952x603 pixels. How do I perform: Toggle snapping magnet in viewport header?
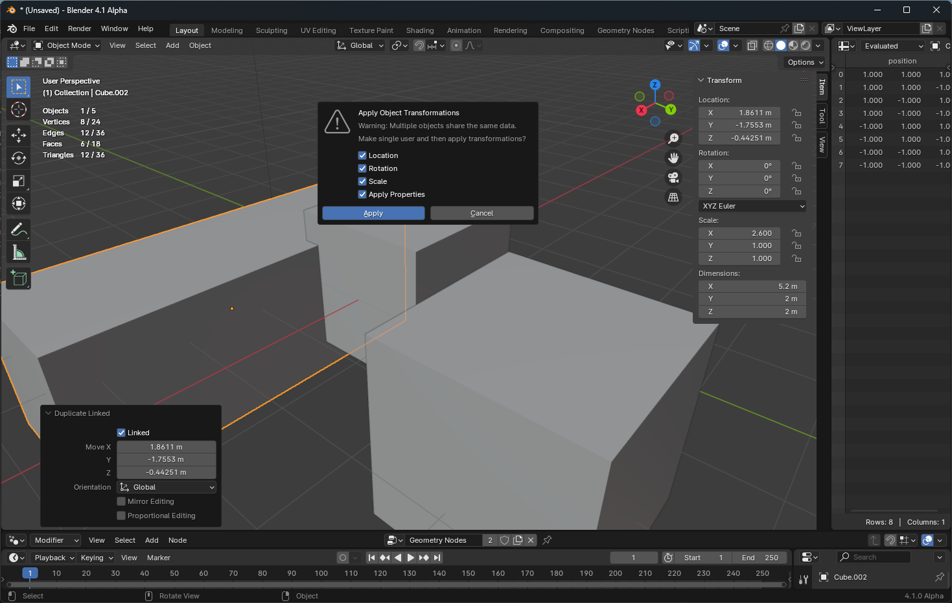(419, 45)
